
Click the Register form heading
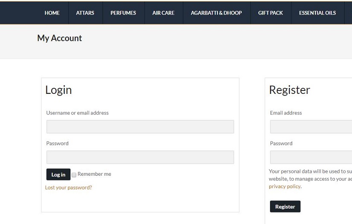pyautogui.click(x=289, y=90)
